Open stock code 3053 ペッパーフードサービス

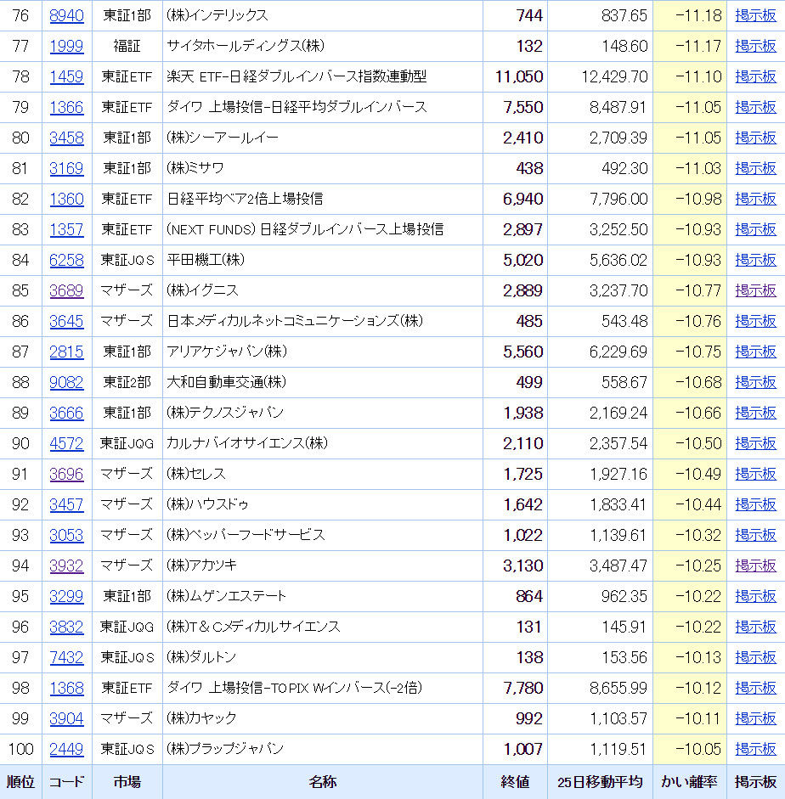(66, 536)
